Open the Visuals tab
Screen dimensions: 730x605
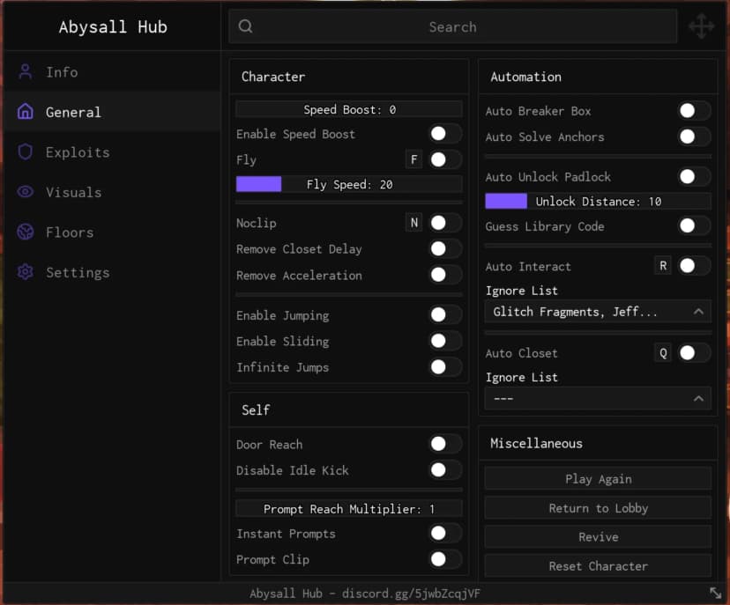112,192
